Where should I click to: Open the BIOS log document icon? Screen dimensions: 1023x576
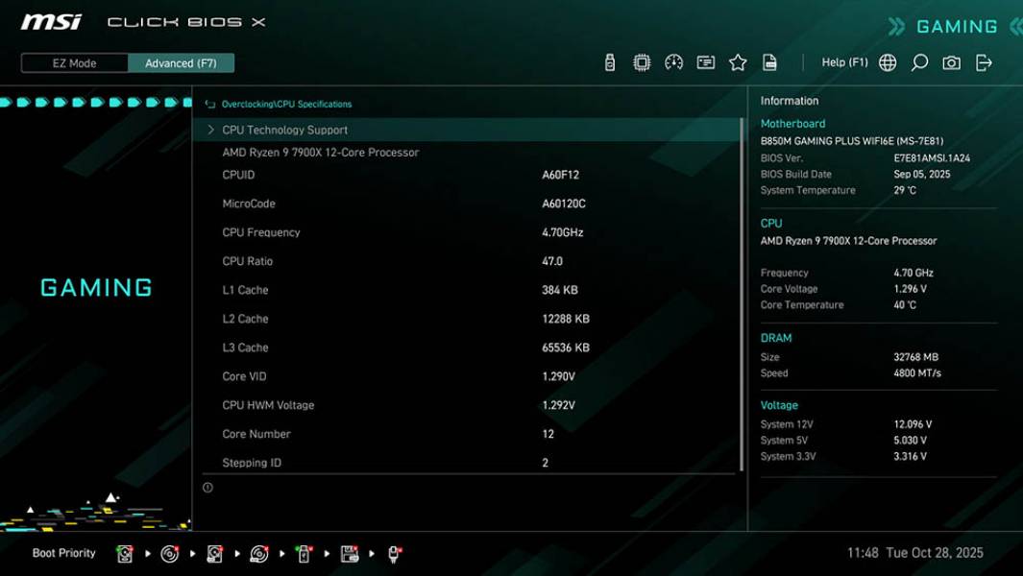770,61
